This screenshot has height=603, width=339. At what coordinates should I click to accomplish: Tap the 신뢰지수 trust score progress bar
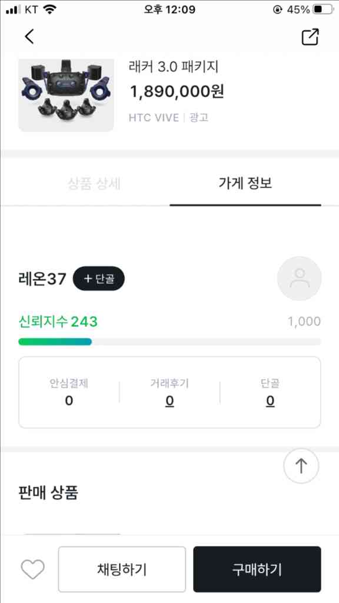pos(169,342)
